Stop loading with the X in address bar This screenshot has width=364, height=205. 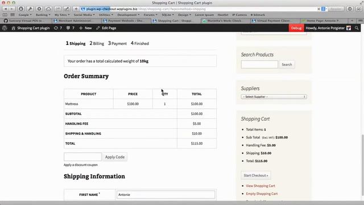(318, 9)
